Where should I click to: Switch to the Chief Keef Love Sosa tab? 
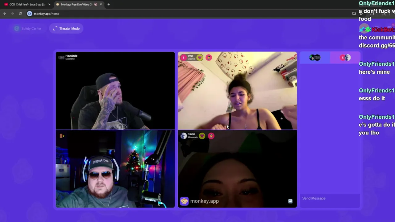[x=27, y=4]
